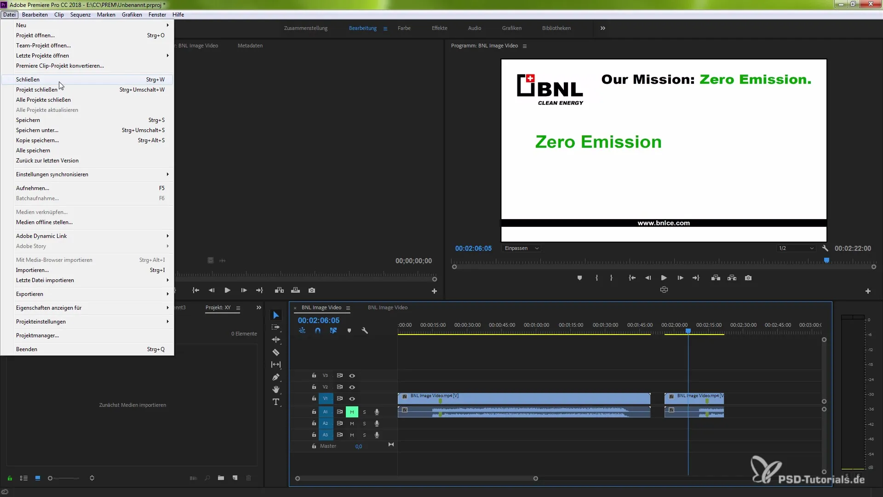The image size is (883, 497).
Task: Add marker in the timeline panel
Action: point(349,330)
